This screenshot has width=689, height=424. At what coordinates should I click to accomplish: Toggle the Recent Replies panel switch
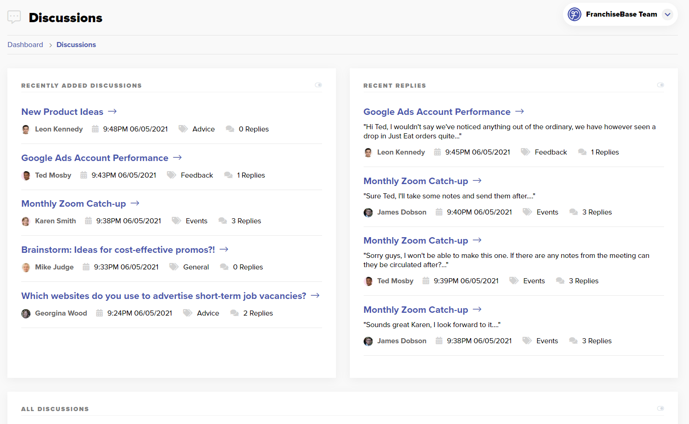(x=660, y=85)
